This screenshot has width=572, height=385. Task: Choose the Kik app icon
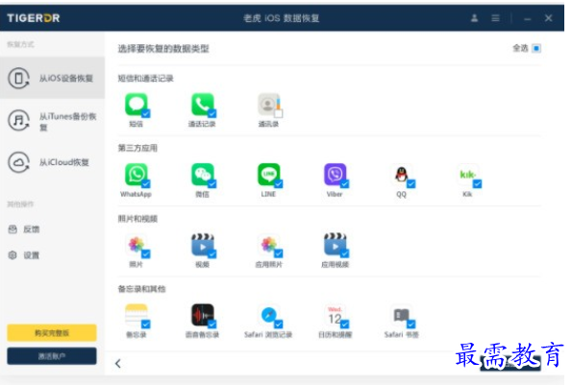(468, 175)
